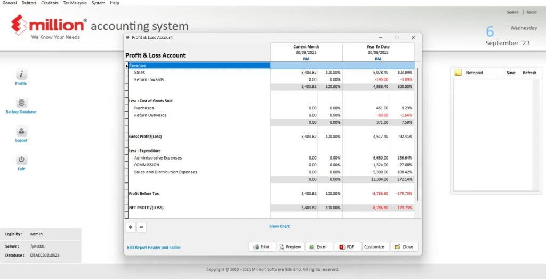
Task: Collapse rows with minus button
Action: pyautogui.click(x=141, y=227)
